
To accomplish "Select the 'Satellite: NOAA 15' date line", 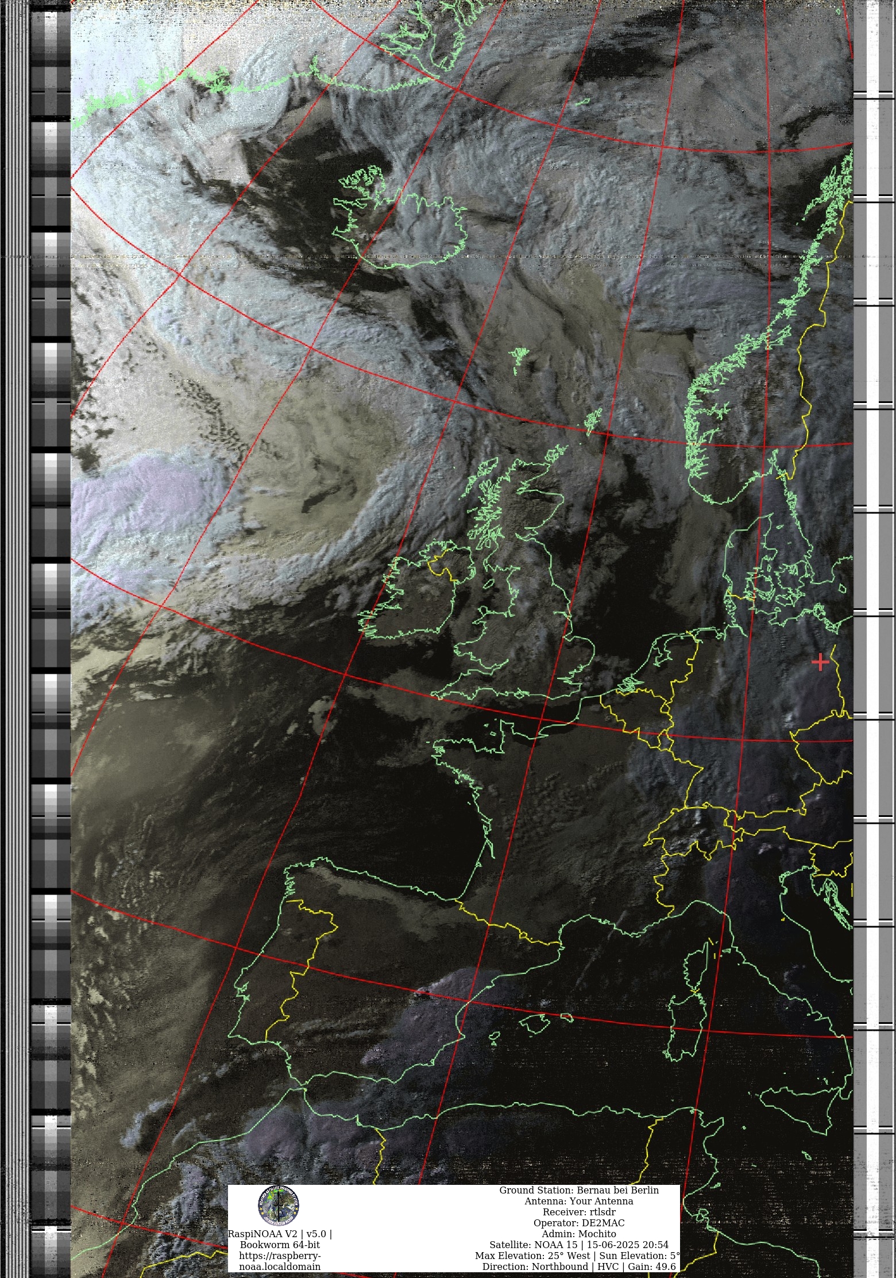I will coord(579,1245).
